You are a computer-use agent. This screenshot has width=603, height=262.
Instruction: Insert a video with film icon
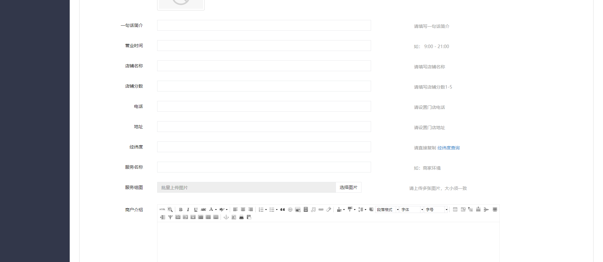pyautogui.click(x=306, y=209)
